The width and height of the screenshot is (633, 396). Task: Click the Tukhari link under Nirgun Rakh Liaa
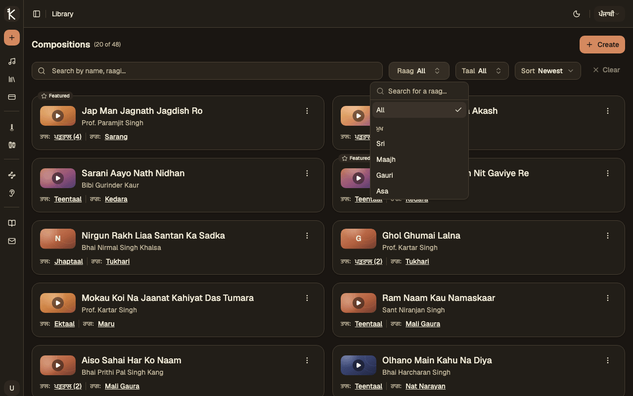(x=118, y=261)
